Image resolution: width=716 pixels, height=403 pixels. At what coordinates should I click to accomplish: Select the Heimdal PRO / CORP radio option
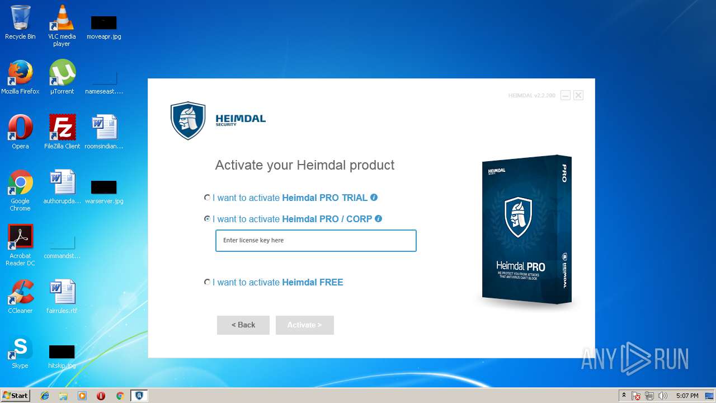click(208, 219)
